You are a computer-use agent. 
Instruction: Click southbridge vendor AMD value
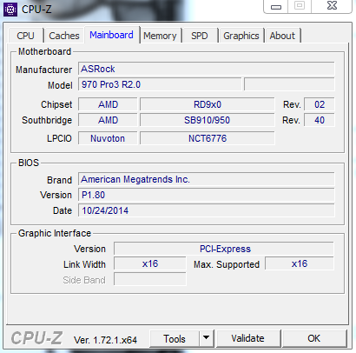pyautogui.click(x=108, y=120)
